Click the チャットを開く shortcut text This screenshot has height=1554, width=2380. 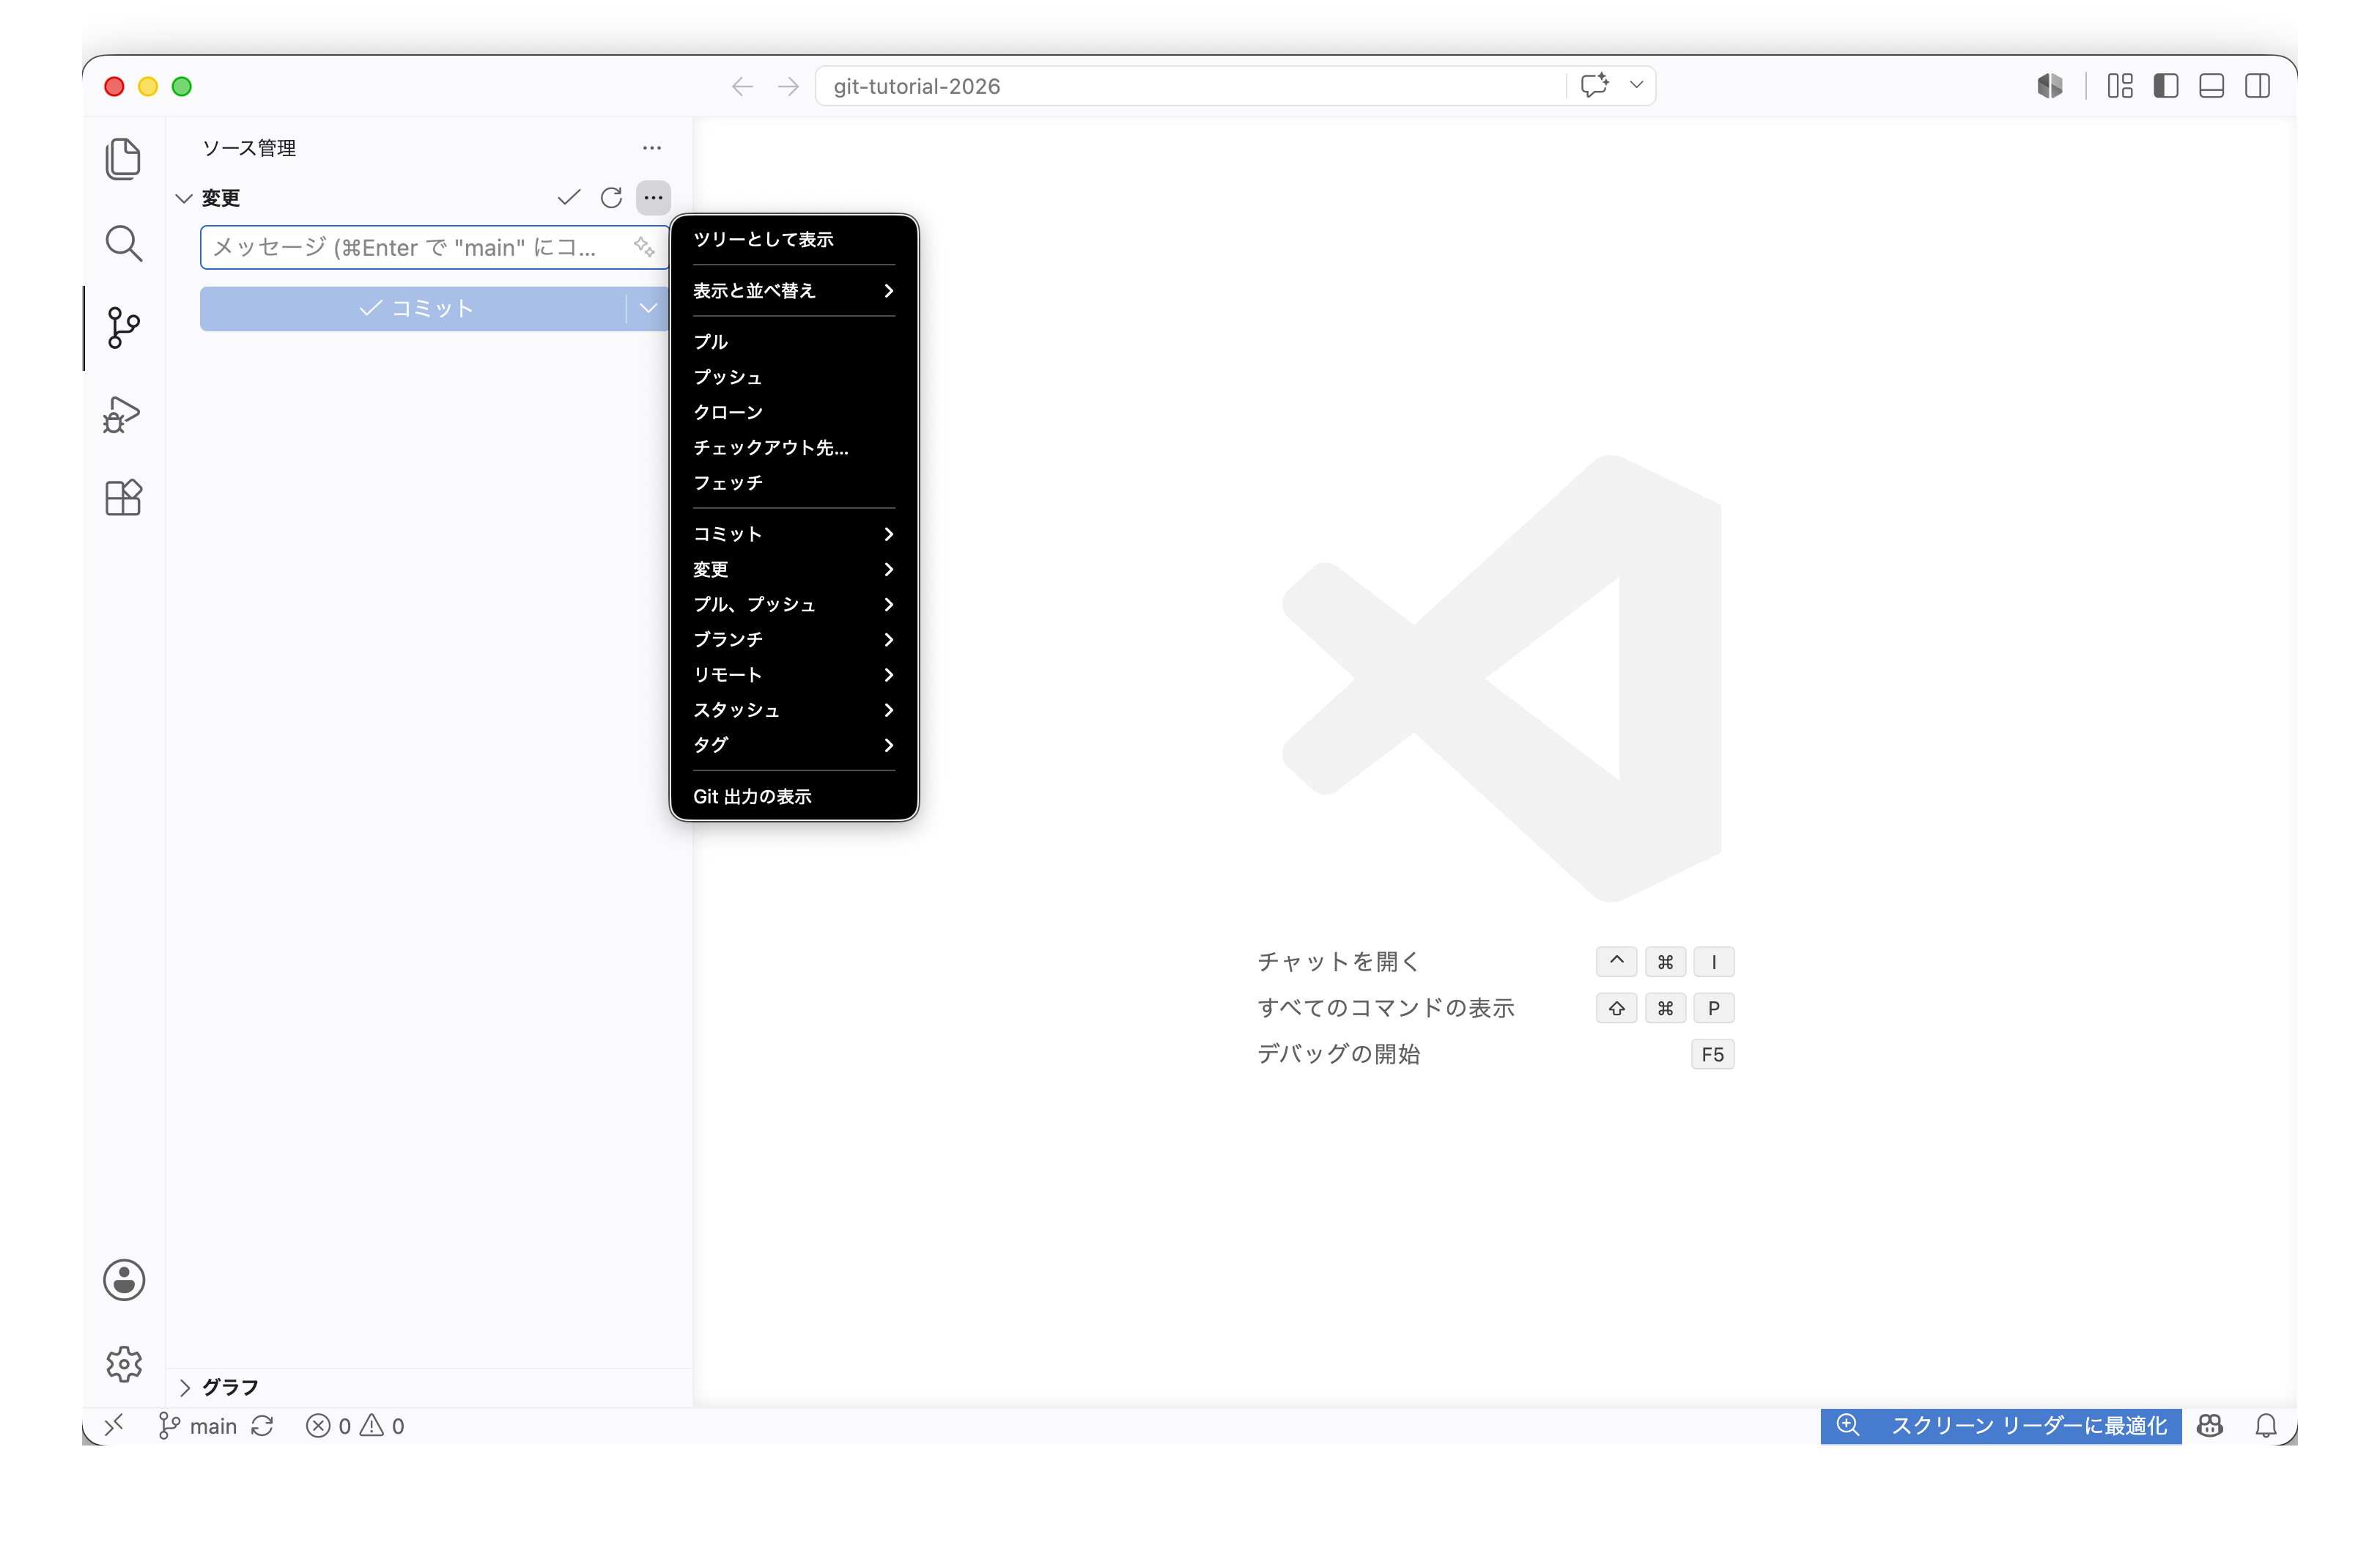(1338, 962)
